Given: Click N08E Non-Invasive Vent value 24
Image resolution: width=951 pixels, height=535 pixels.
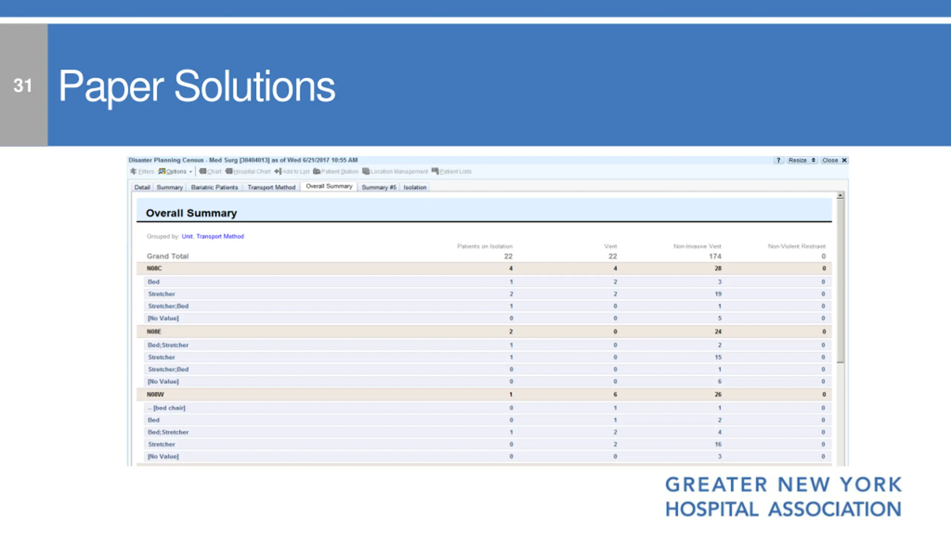Looking at the screenshot, I should 718,331.
